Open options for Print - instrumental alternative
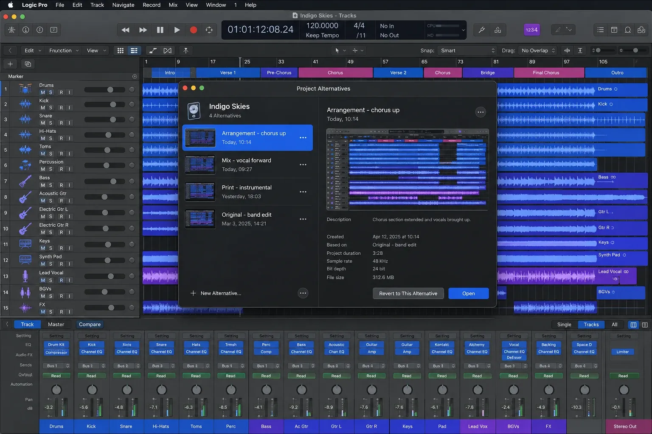Viewport: 652px width, 434px height. pos(303,192)
